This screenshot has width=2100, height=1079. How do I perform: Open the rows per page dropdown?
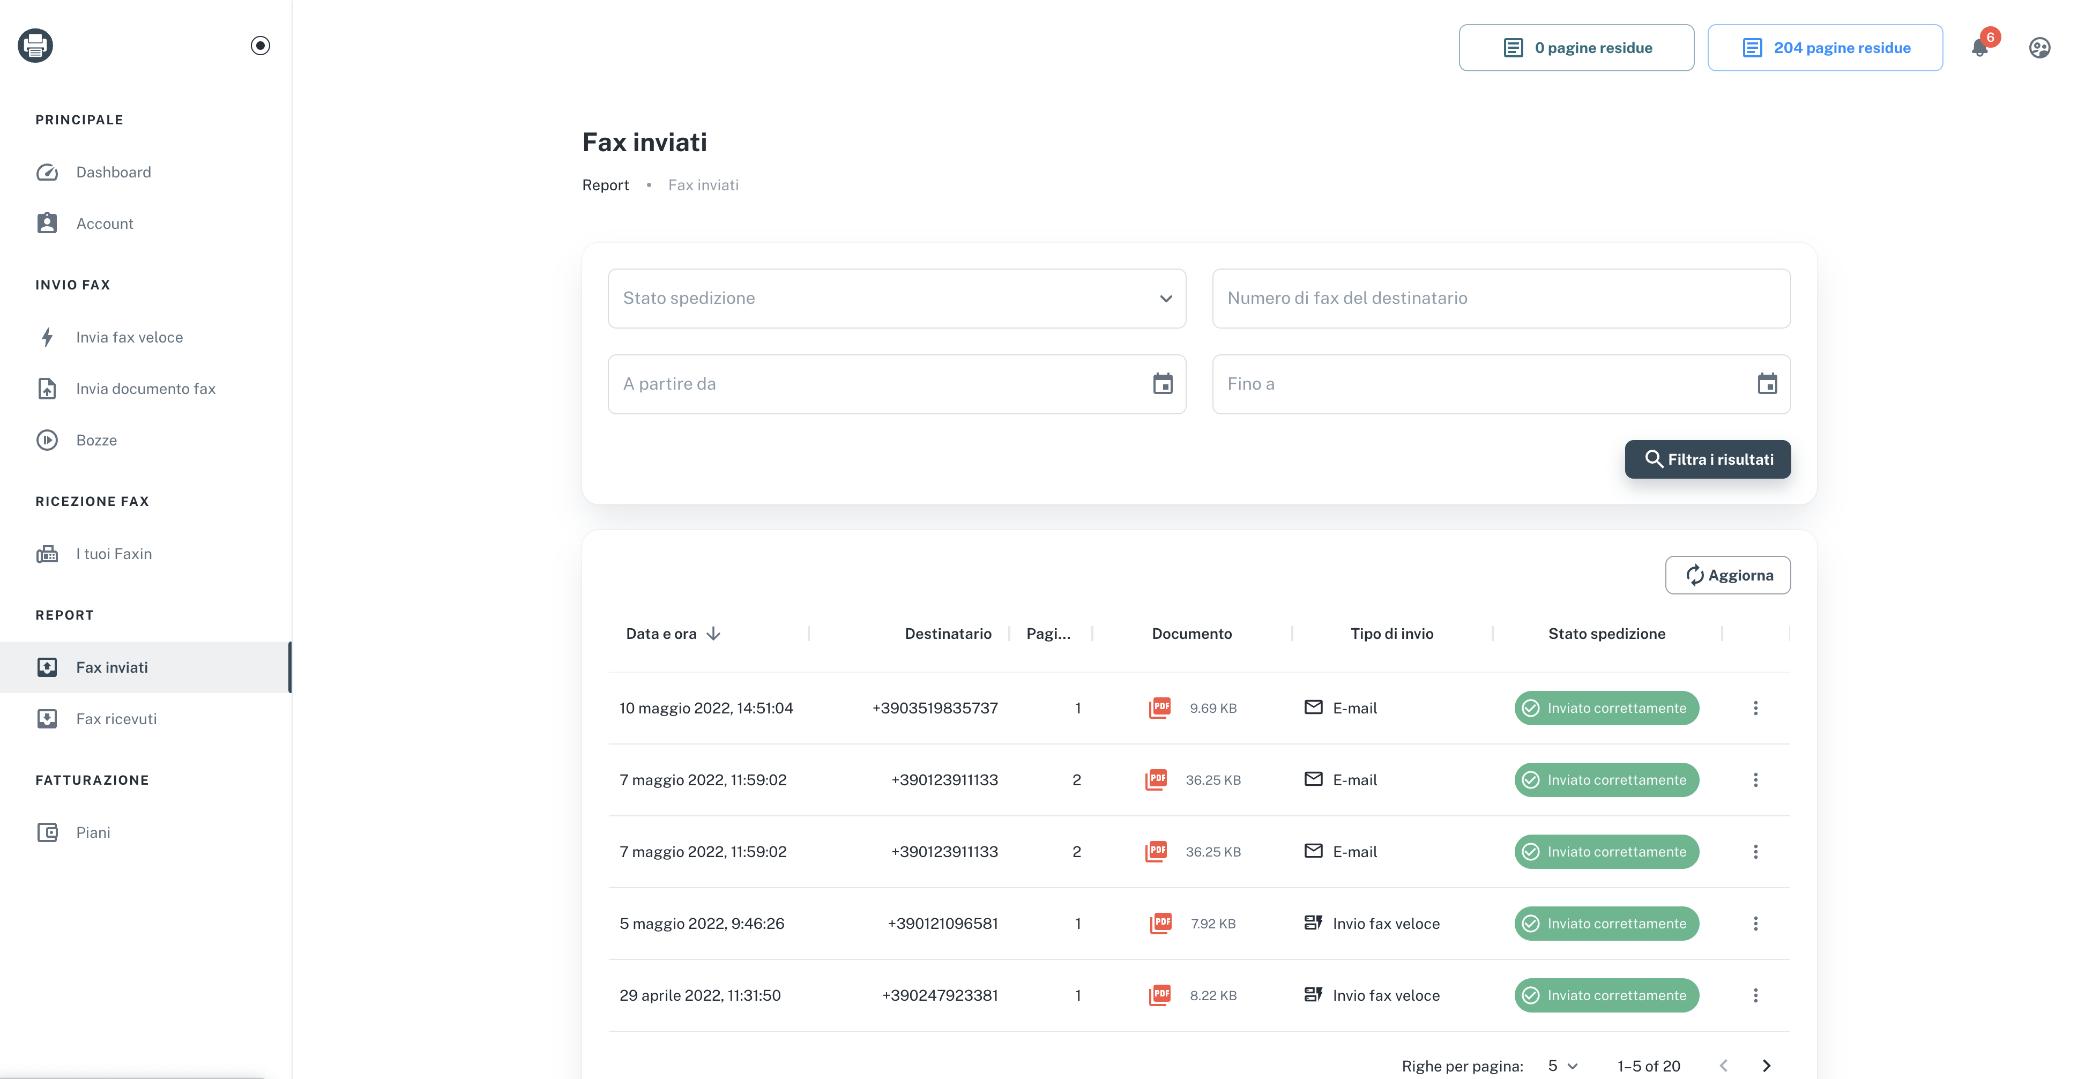point(1562,1065)
